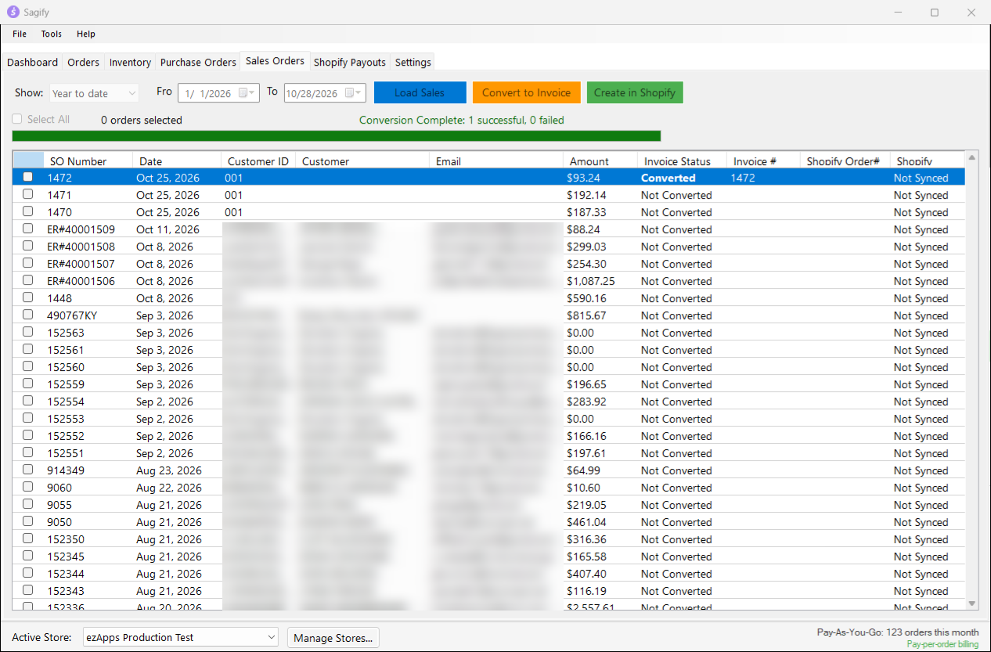Tick the checkbox for order 1471
Image resolution: width=991 pixels, height=652 pixels.
tap(28, 195)
